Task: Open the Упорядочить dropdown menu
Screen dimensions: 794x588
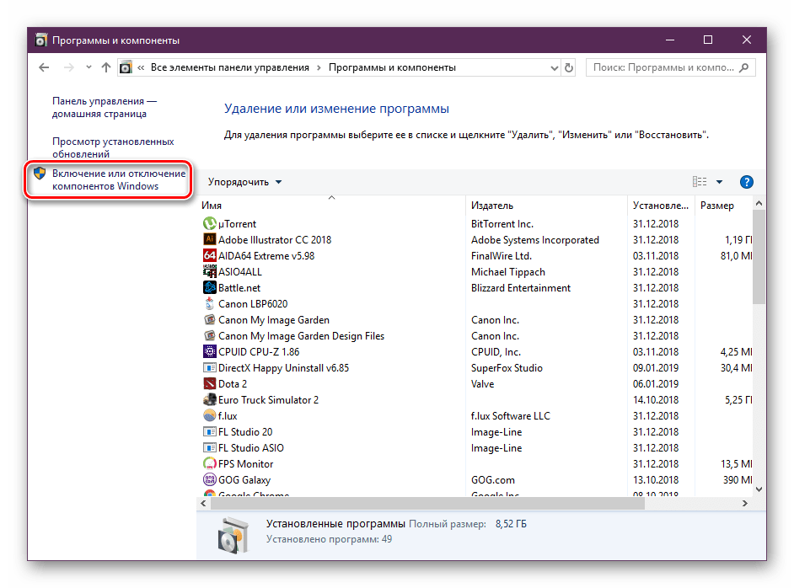Action: pyautogui.click(x=244, y=182)
